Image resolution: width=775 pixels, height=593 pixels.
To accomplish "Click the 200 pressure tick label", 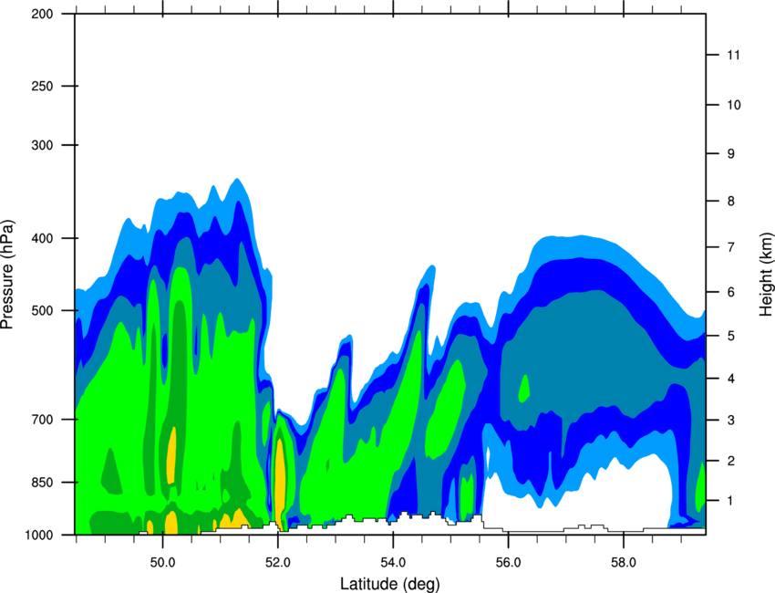I will (42, 15).
